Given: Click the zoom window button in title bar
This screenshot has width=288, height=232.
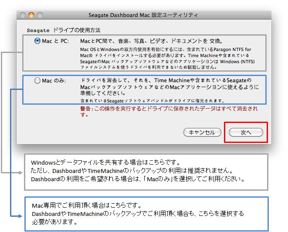Looking at the screenshot, I should pos(40,15).
